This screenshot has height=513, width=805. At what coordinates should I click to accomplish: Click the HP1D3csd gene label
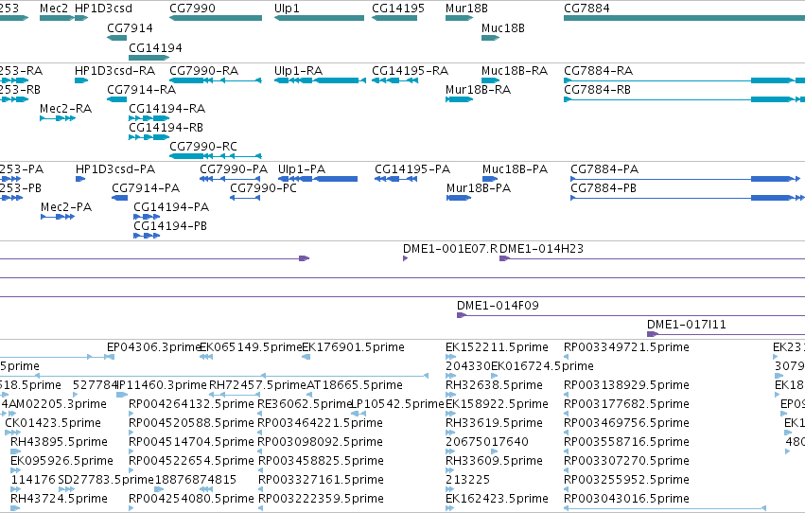tap(103, 9)
